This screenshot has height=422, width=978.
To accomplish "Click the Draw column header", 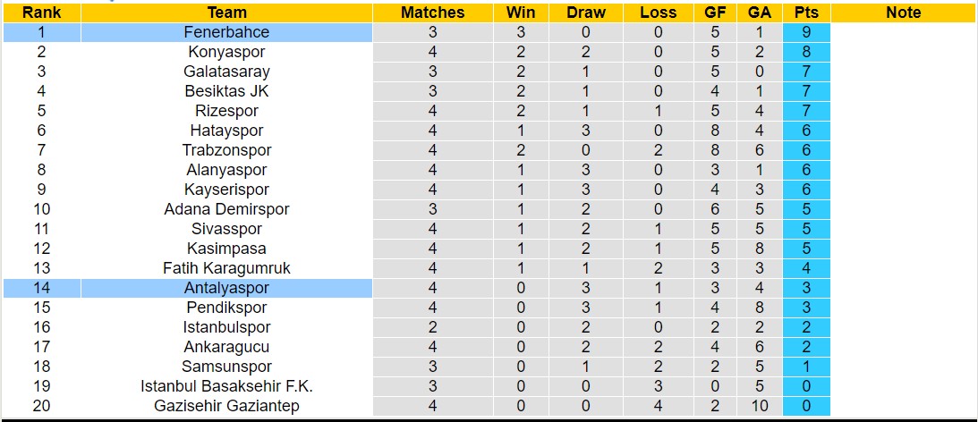I will (586, 13).
